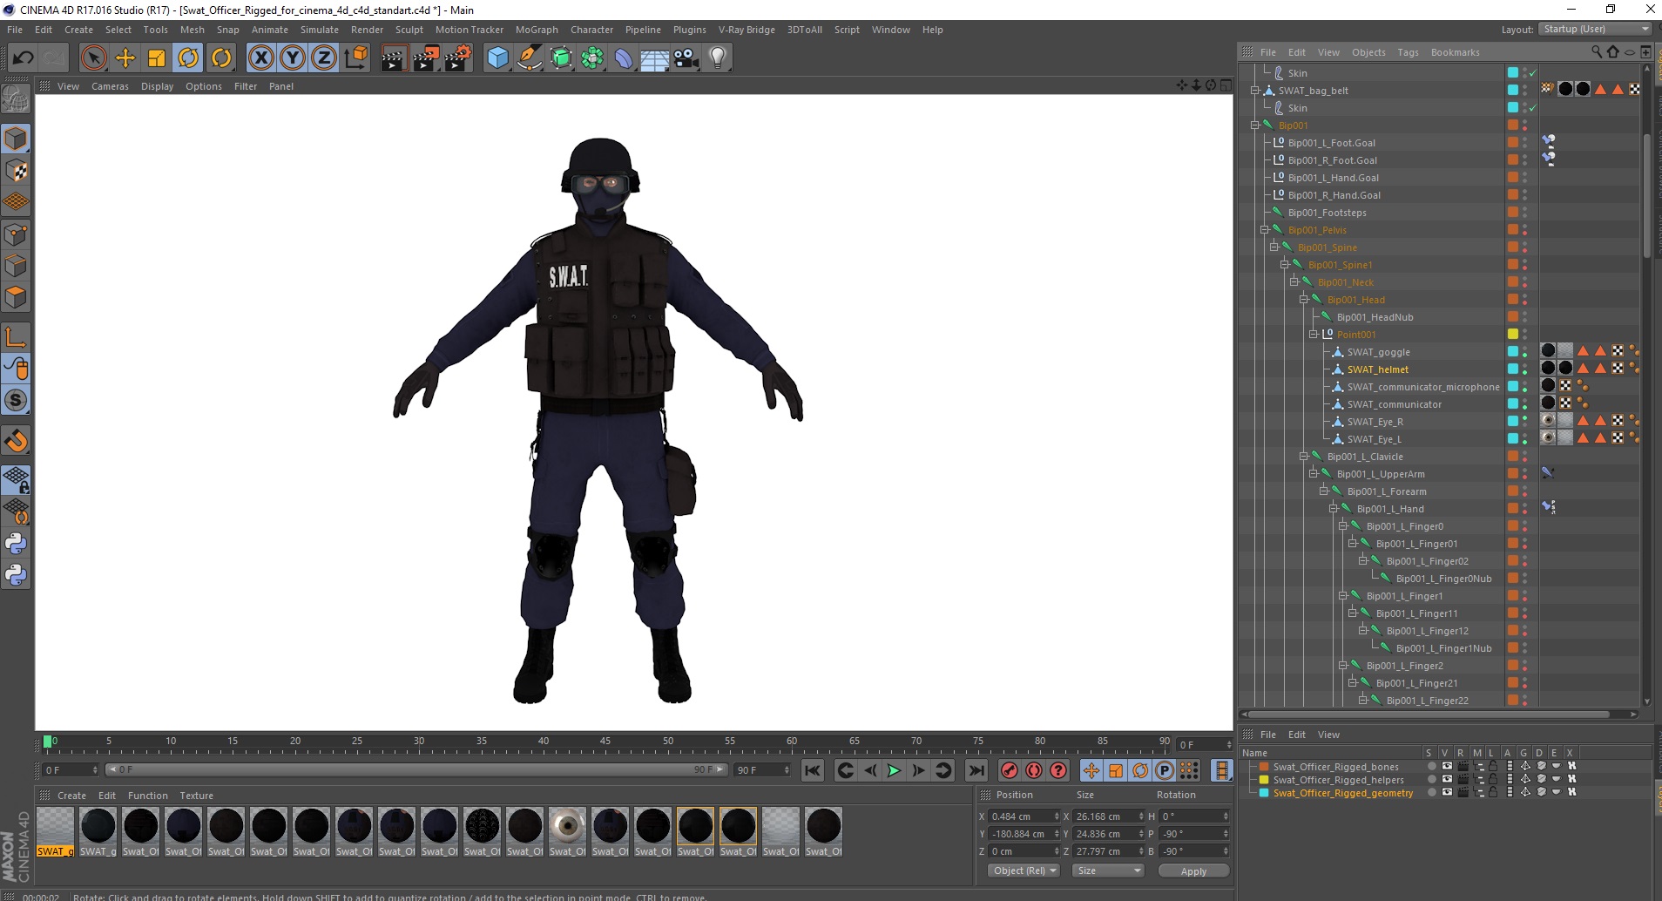Screen dimensions: 1662x901
Task: Collapse the Bip001_Neck tree node
Action: [x=1294, y=282]
